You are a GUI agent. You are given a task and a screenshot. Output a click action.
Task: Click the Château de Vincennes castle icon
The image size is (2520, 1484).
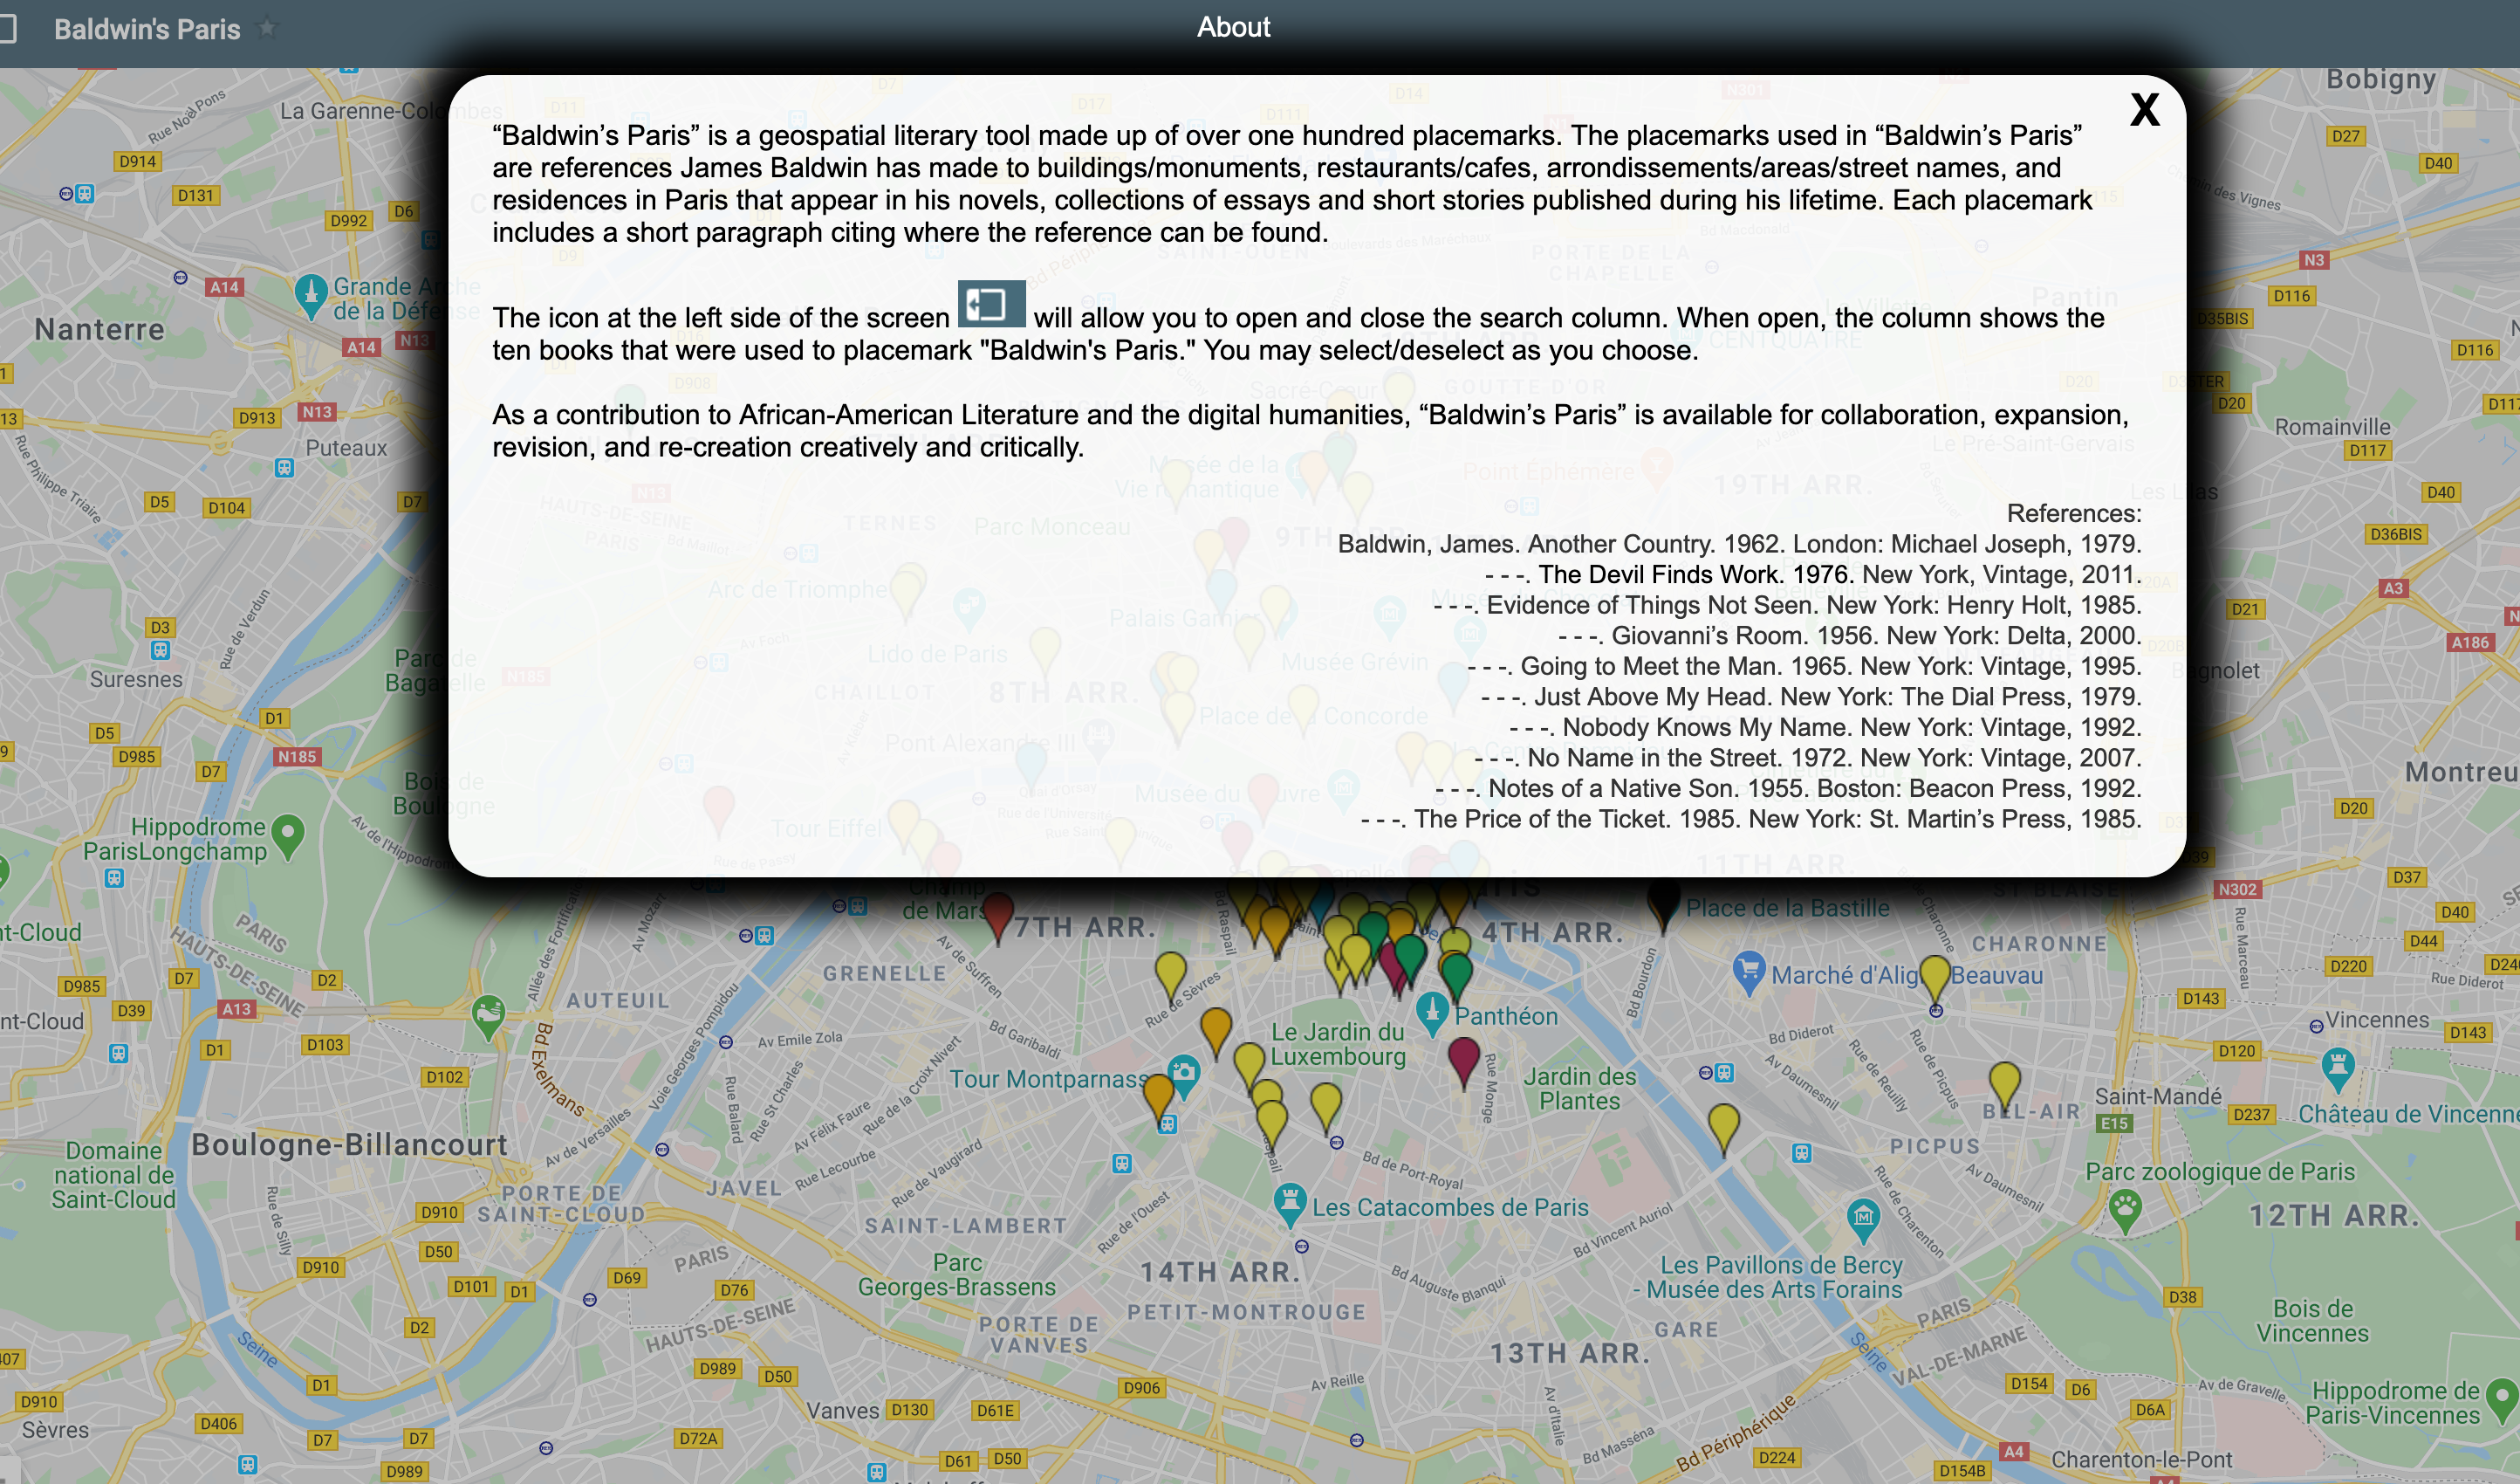pos(2338,1069)
